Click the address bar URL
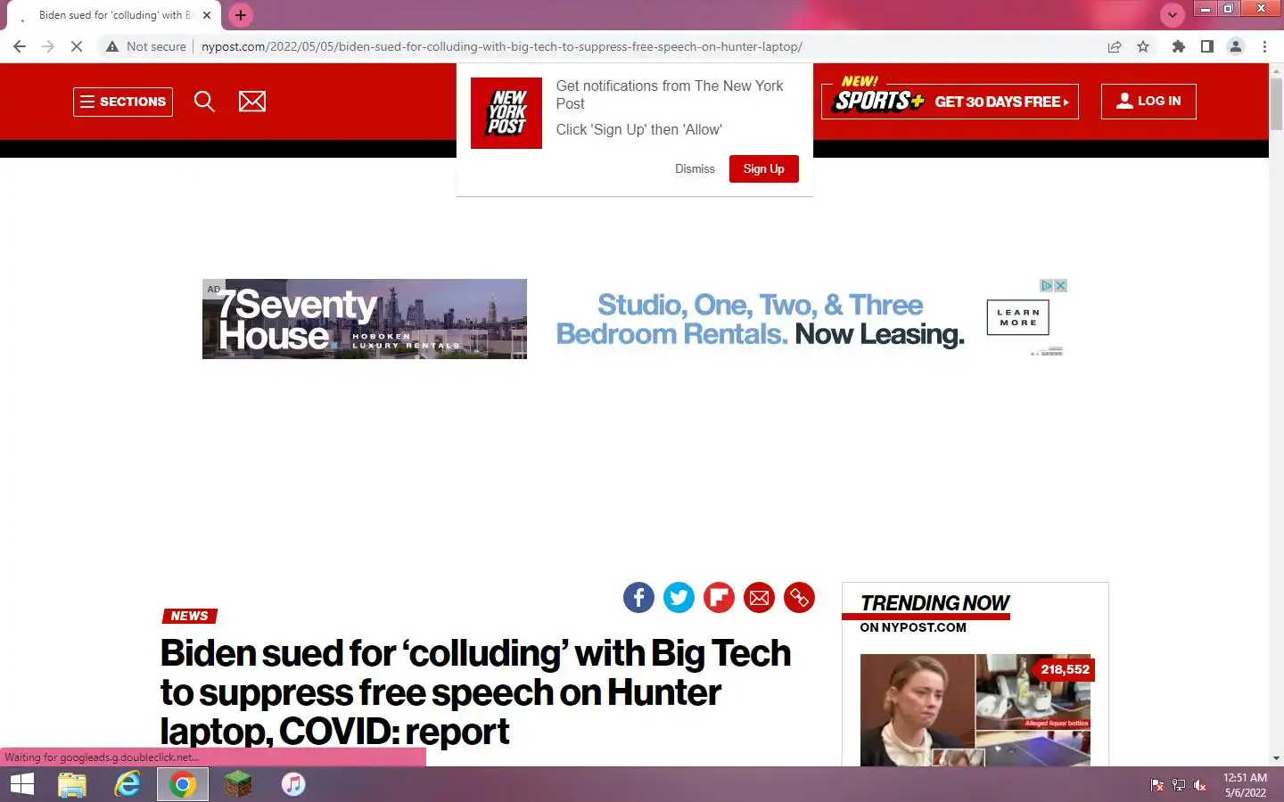Image resolution: width=1284 pixels, height=802 pixels. tap(502, 46)
